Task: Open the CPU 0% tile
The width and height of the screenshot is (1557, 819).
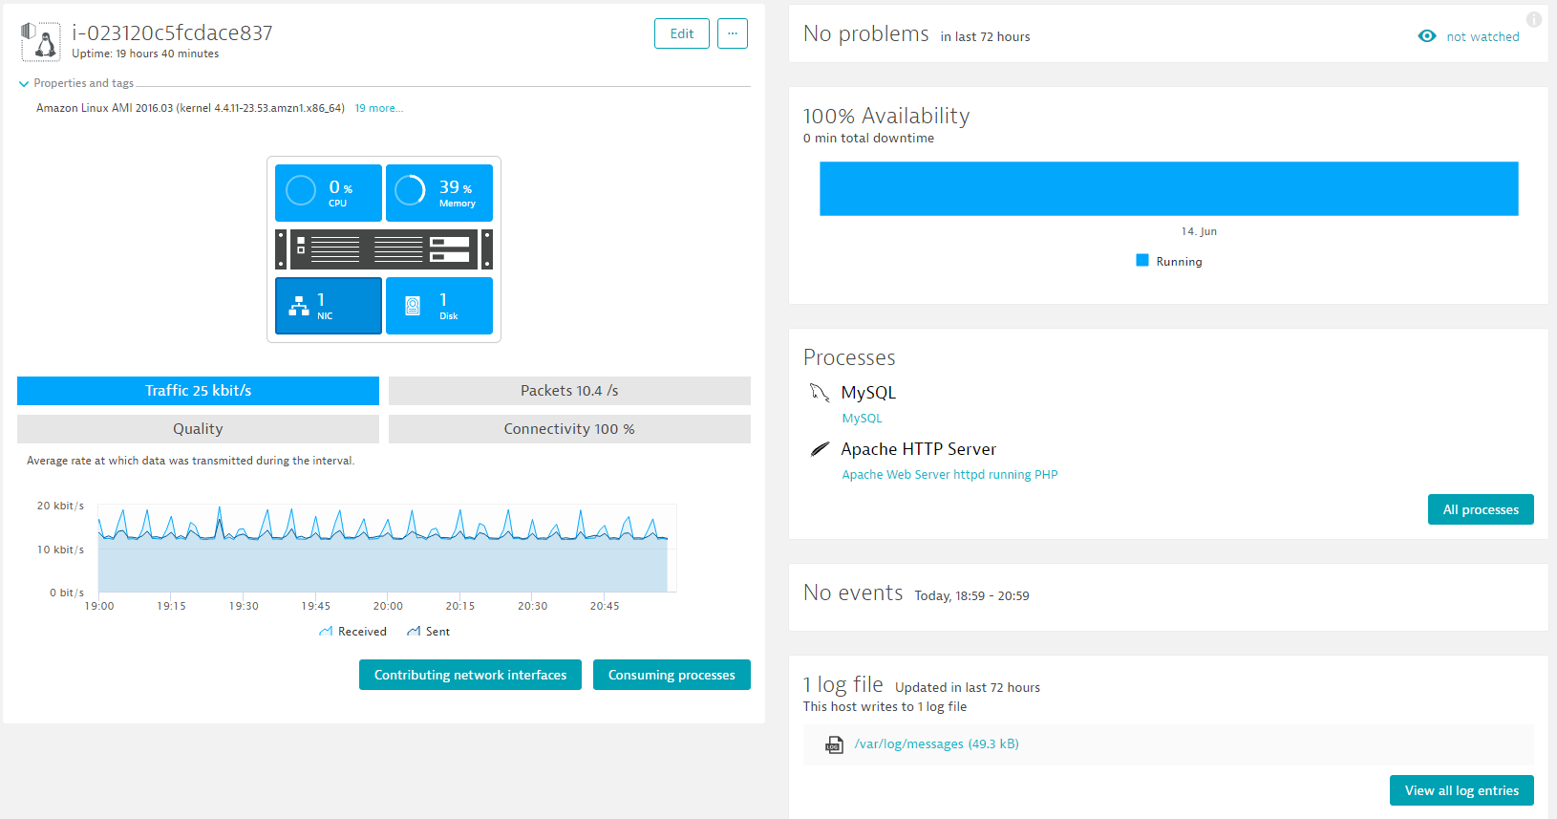Action: tap(329, 193)
